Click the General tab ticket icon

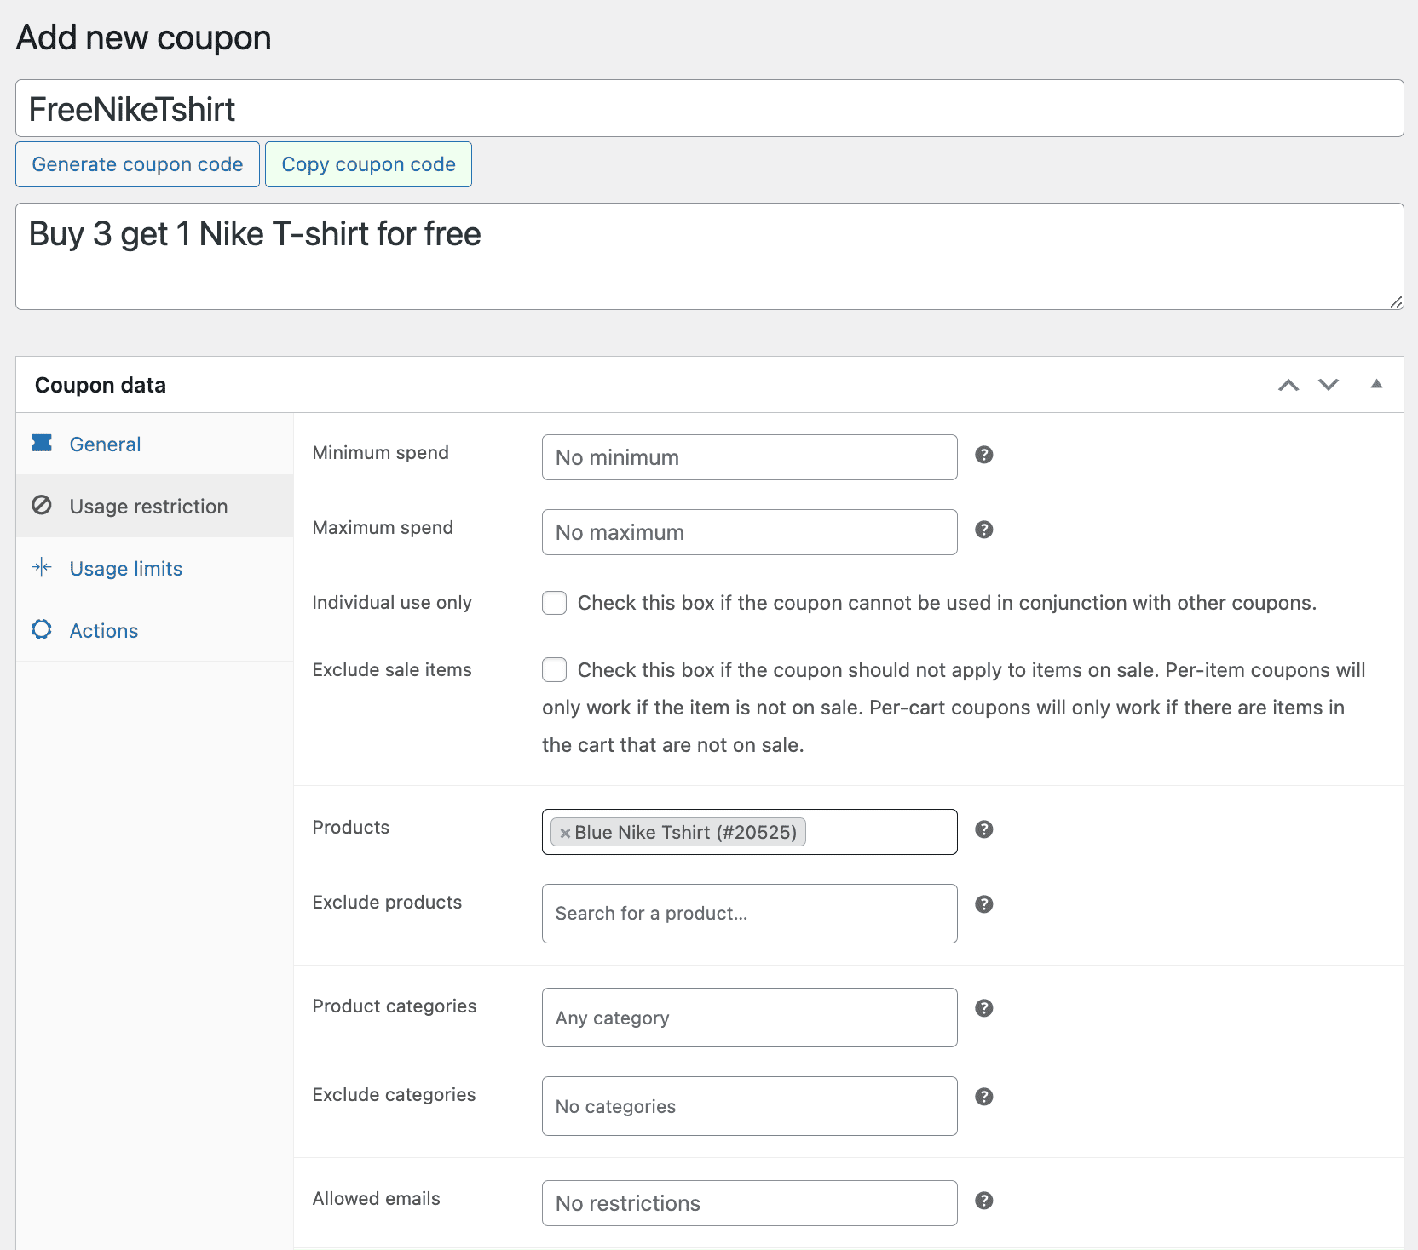(x=42, y=443)
